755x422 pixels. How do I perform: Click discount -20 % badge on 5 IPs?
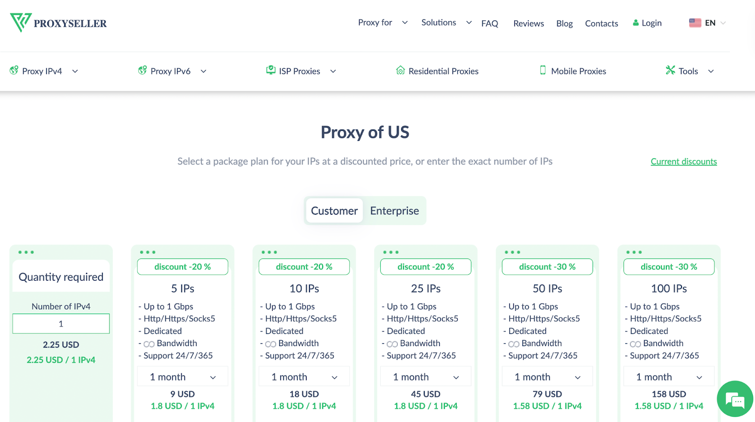click(x=183, y=267)
